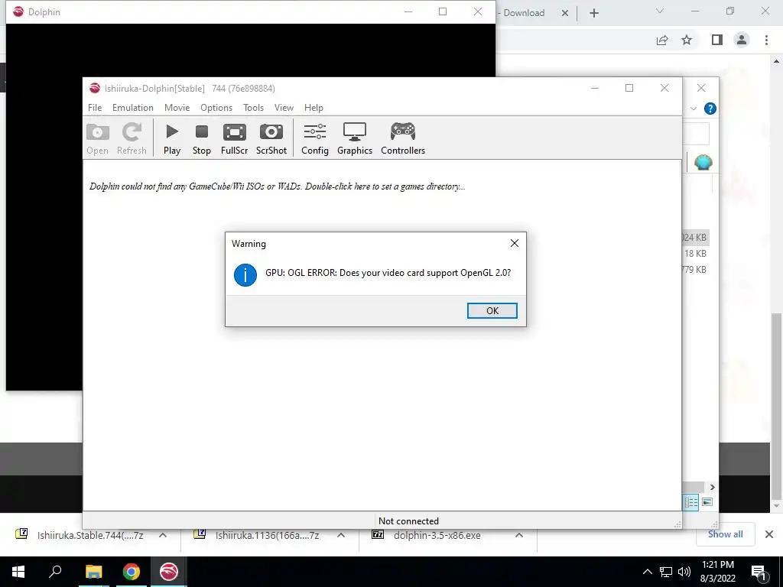Toggle fullscreen with FullScr icon
This screenshot has width=783, height=587.
[x=234, y=138]
